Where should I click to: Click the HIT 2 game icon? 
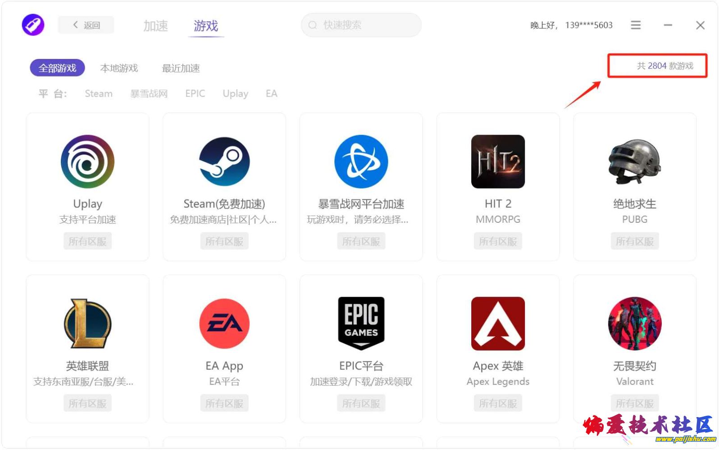pyautogui.click(x=498, y=162)
